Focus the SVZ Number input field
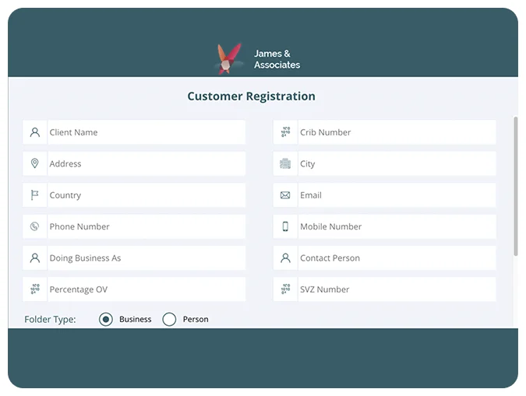Screen dimensions: 526x396 (397, 289)
